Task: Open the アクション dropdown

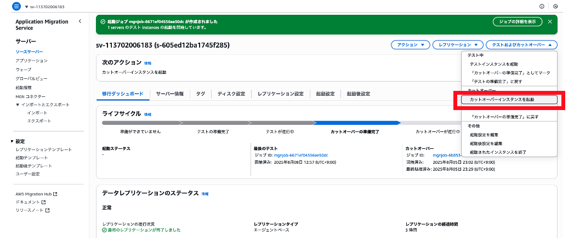Action: click(x=410, y=45)
